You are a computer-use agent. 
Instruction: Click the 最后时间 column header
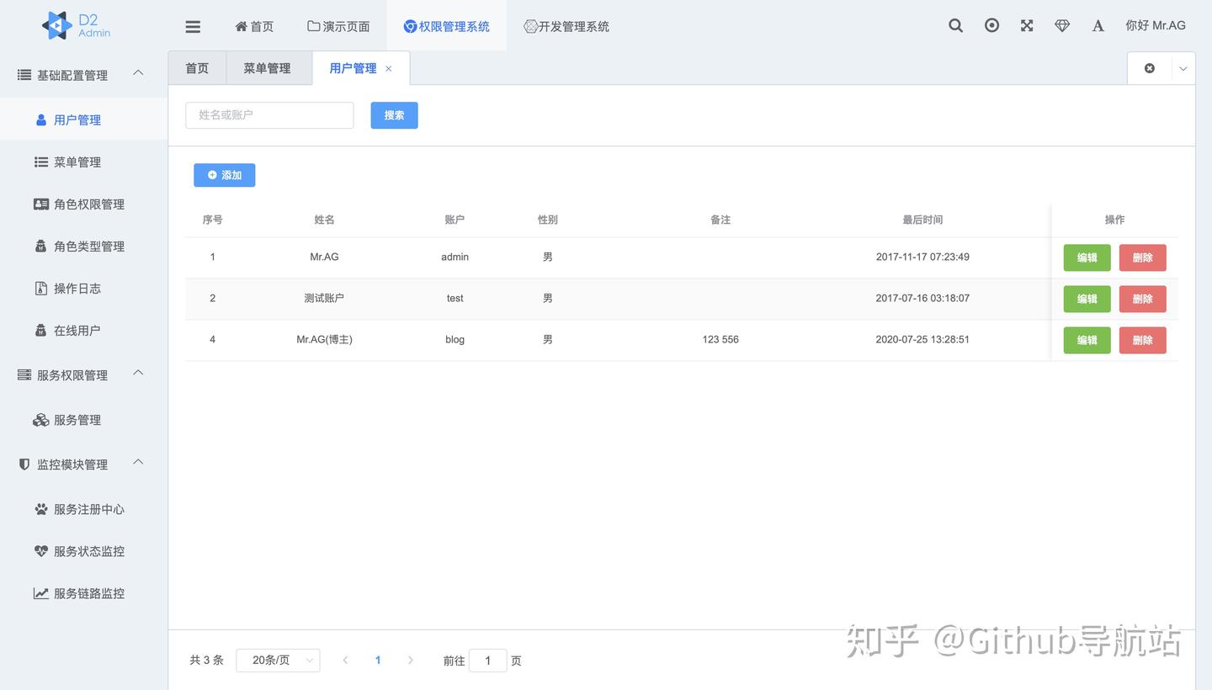point(922,220)
